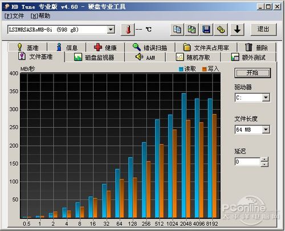The image size is (285, 231).
Task: Click the folder icon on 文件夹占用率 tab
Action: coord(187,47)
